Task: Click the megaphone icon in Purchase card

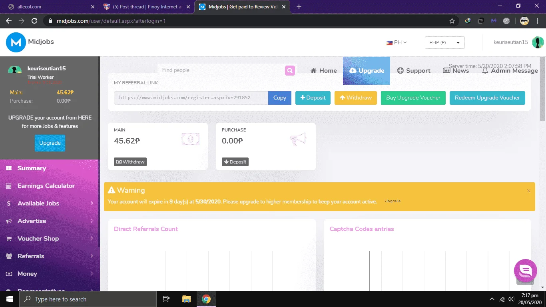Action: (x=298, y=139)
